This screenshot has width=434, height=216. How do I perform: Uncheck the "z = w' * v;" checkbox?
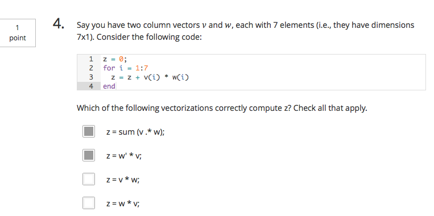tap(89, 155)
